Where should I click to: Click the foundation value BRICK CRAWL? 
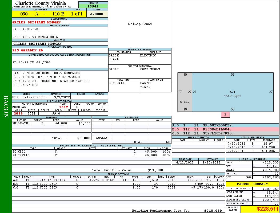point(114,57)
